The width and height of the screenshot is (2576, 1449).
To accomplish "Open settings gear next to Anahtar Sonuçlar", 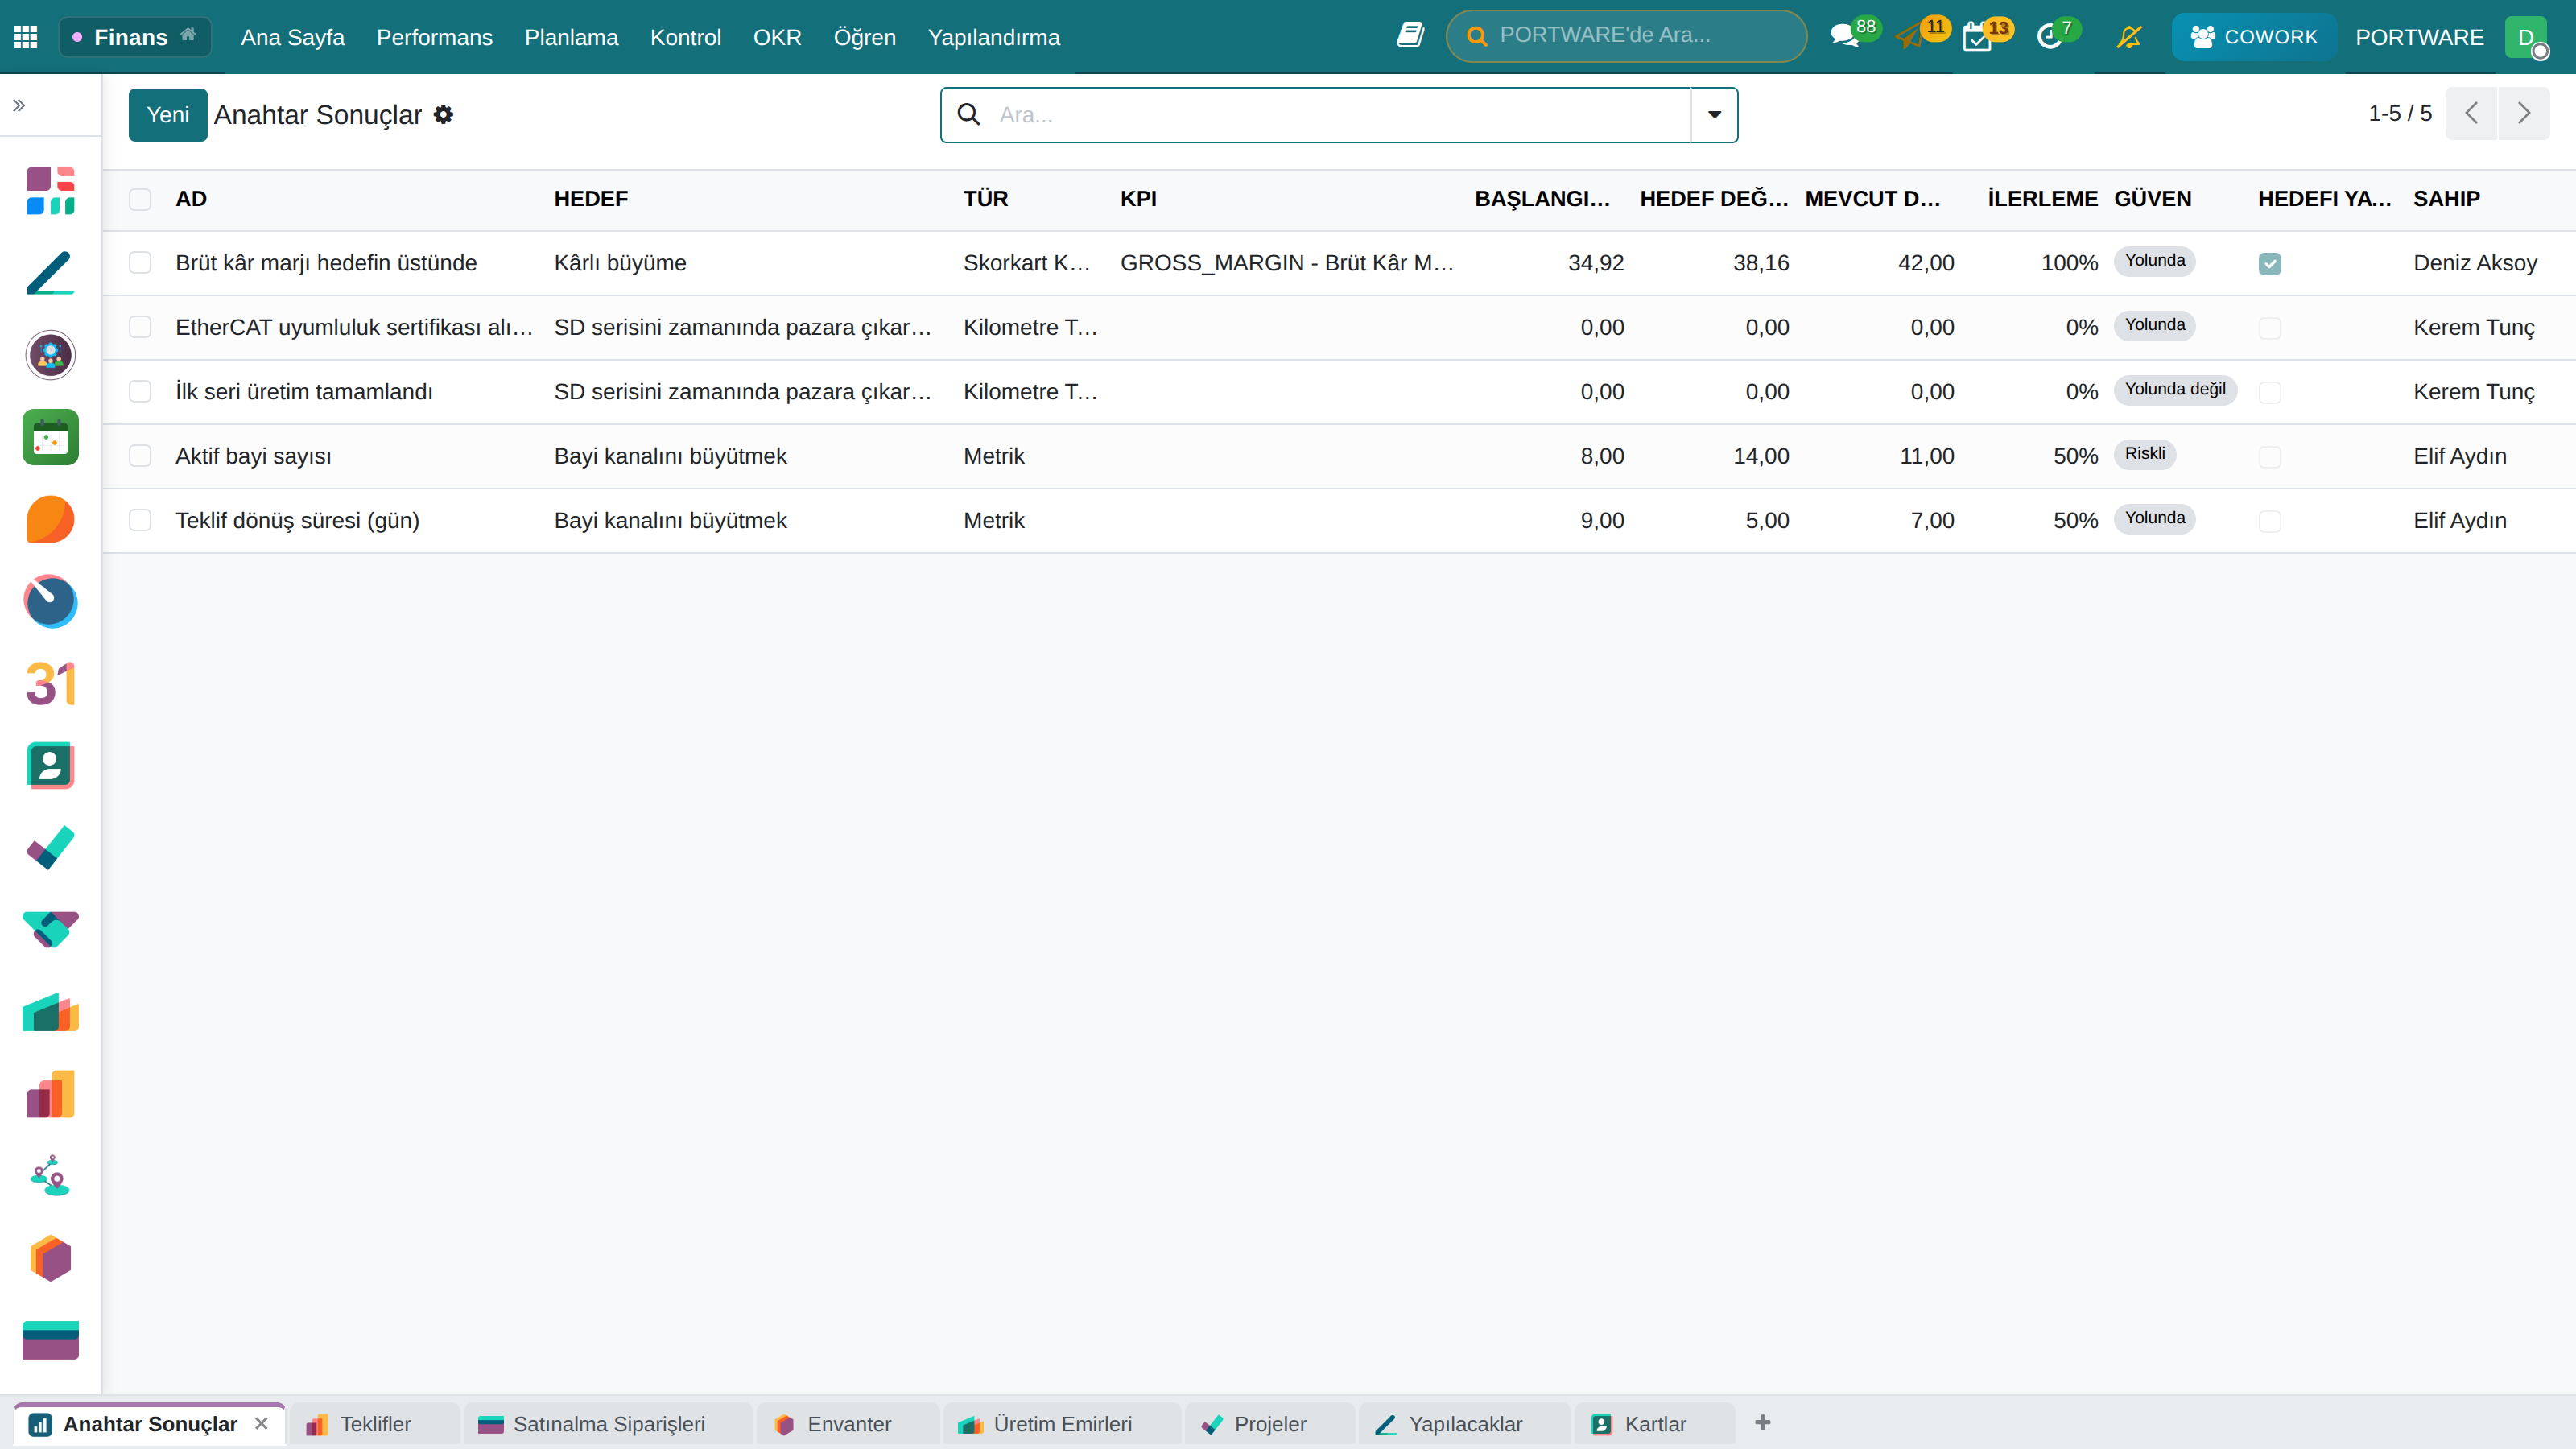I will [x=443, y=115].
